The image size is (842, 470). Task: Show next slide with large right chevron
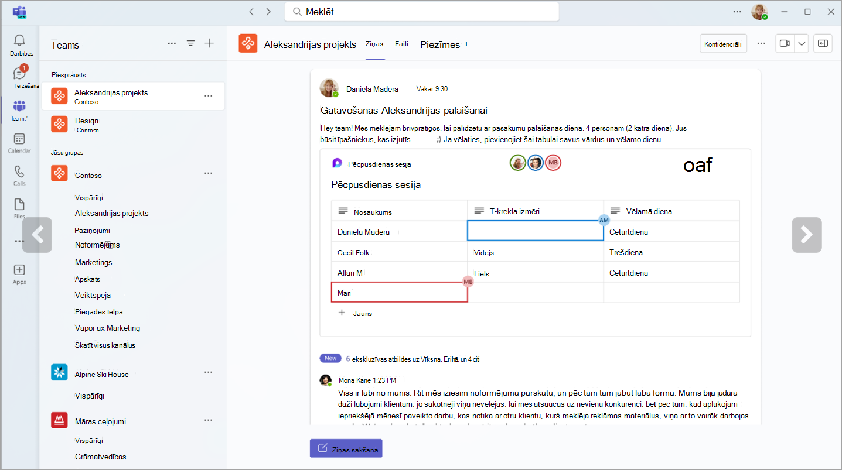(806, 235)
